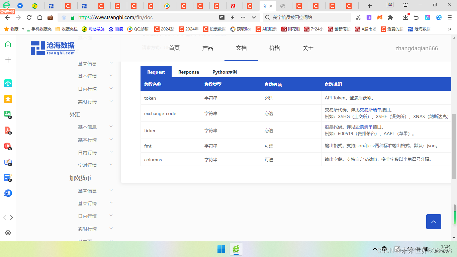Viewport: 457px width, 257px height.
Task: Open the 同花顺 bookmark
Action: click(290, 29)
